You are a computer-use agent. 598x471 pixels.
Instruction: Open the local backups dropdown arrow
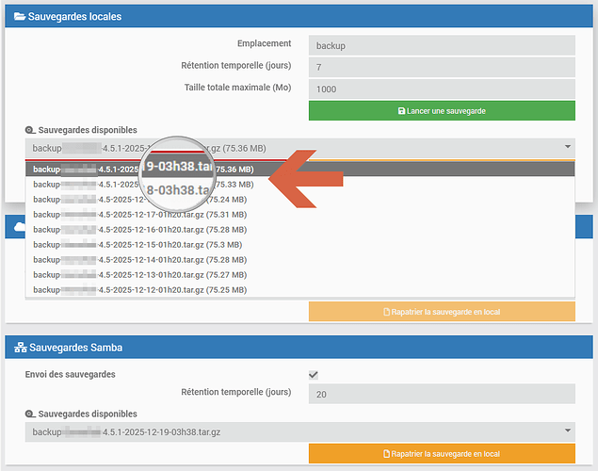pos(568,147)
